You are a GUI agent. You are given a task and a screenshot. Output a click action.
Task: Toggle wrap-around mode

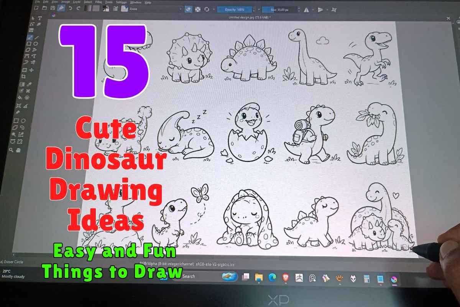tap(334, 10)
